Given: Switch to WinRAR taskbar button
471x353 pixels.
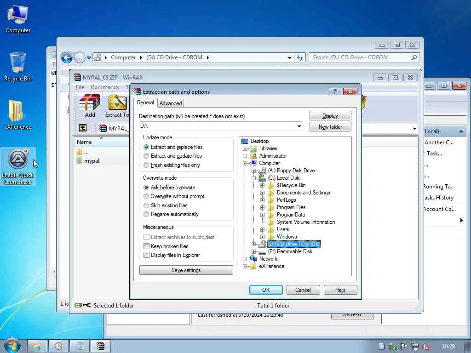Looking at the screenshot, I should click(101, 347).
